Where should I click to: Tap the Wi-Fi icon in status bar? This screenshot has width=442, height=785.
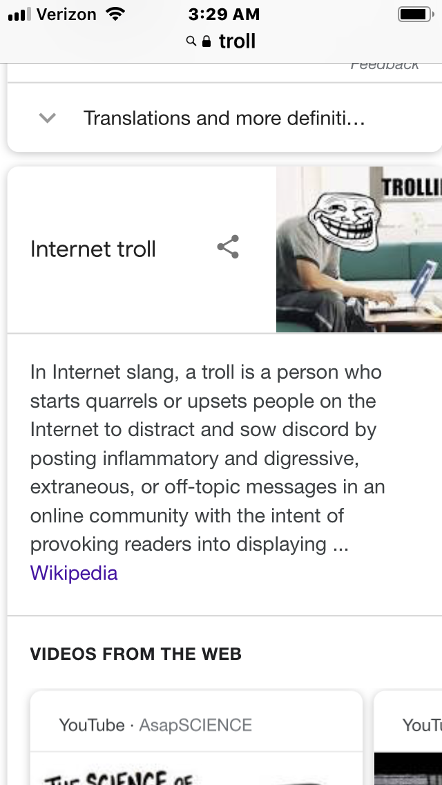click(115, 14)
